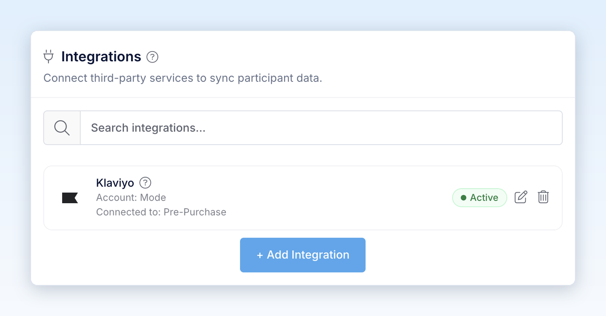
Task: Click the help icon next to Integrations
Action: pyautogui.click(x=152, y=57)
